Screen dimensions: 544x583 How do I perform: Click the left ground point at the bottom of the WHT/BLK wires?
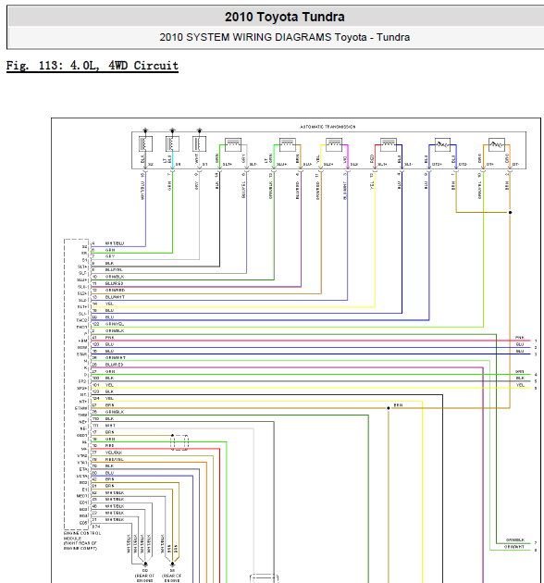tap(145, 564)
